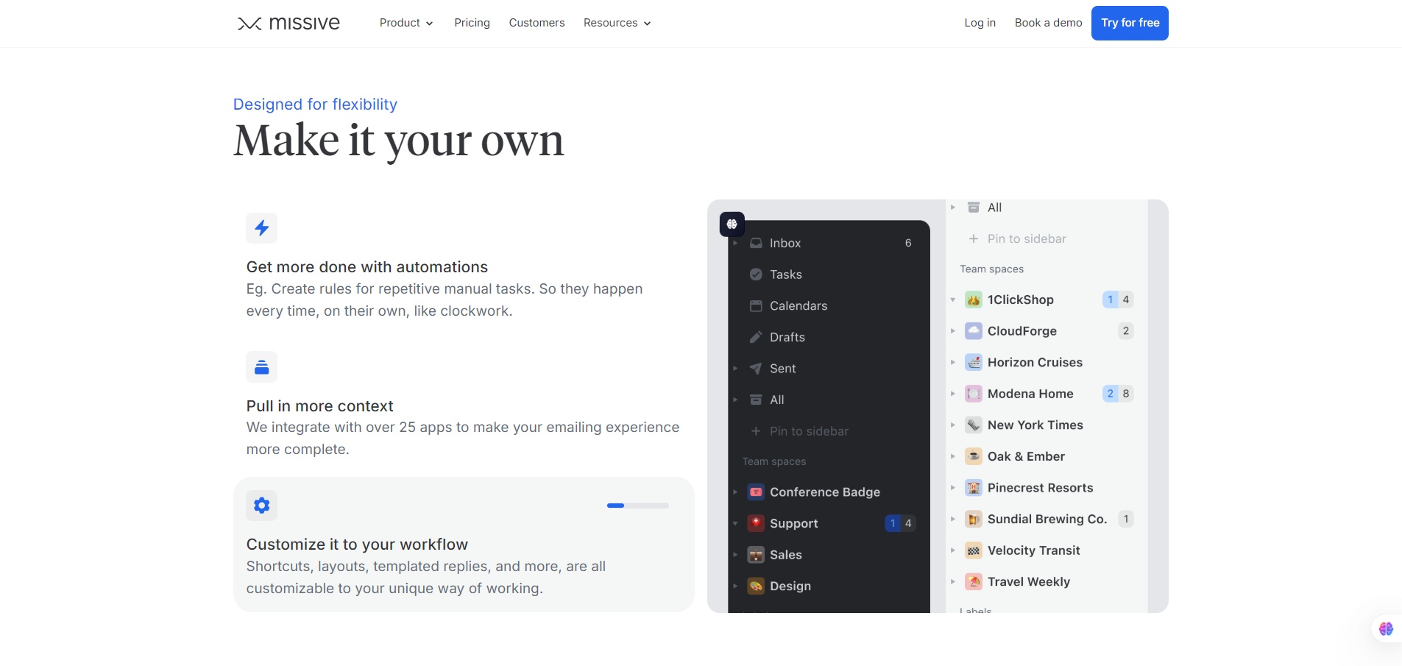Open the Product dropdown menu
The height and width of the screenshot is (666, 1402).
click(406, 23)
